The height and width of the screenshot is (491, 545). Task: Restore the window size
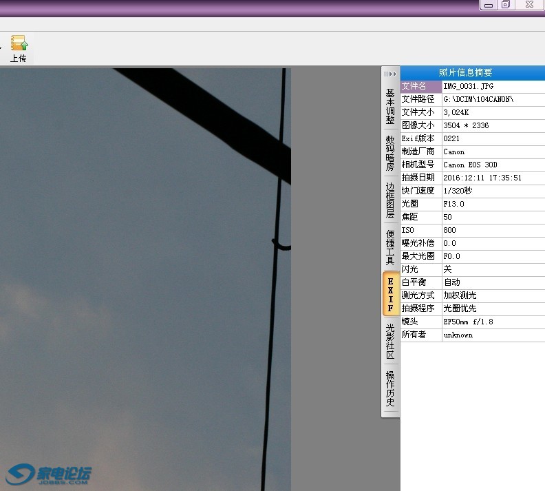pyautogui.click(x=506, y=5)
